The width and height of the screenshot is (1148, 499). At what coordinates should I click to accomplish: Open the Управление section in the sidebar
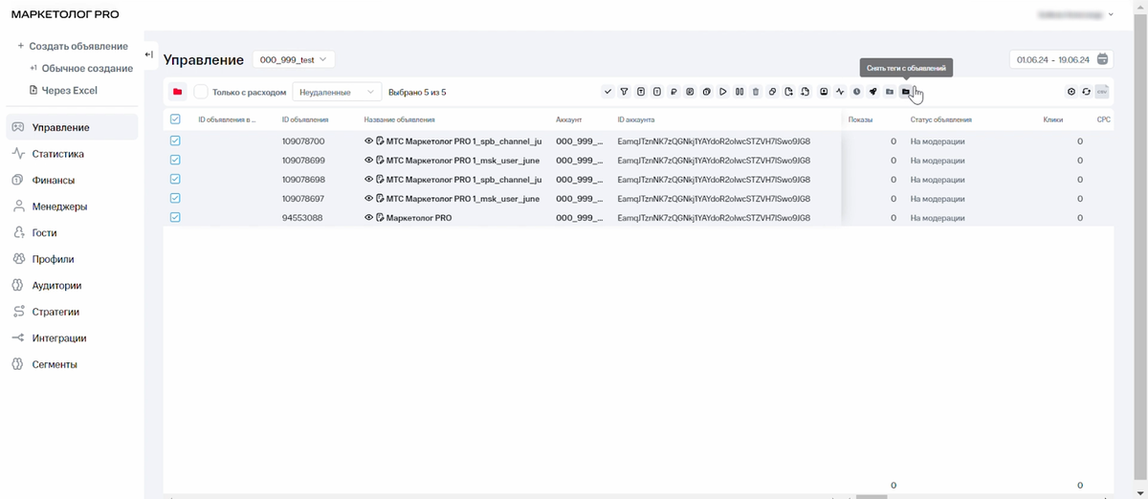pyautogui.click(x=71, y=127)
